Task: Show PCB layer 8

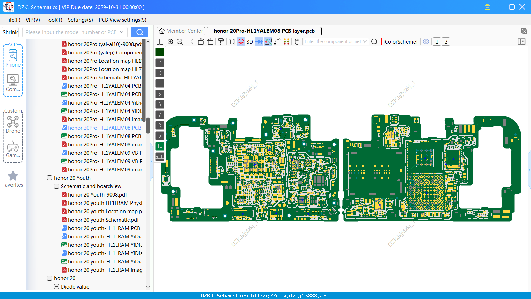Action: (160, 125)
